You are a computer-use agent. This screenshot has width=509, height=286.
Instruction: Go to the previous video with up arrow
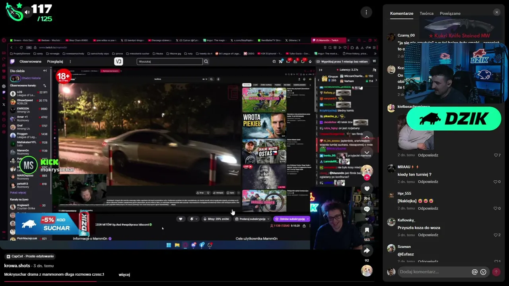pyautogui.click(x=367, y=137)
